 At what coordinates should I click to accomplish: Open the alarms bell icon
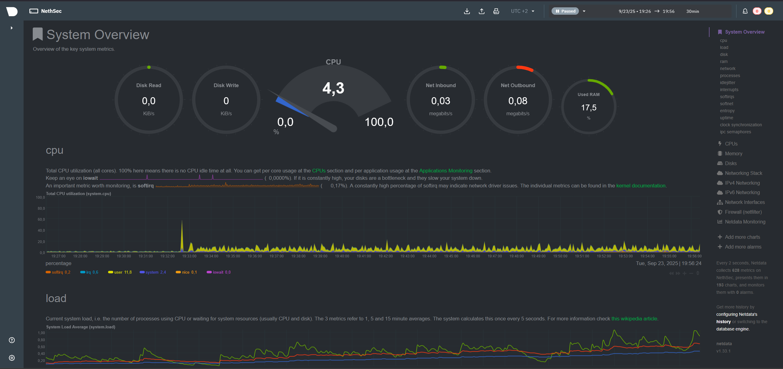click(745, 11)
